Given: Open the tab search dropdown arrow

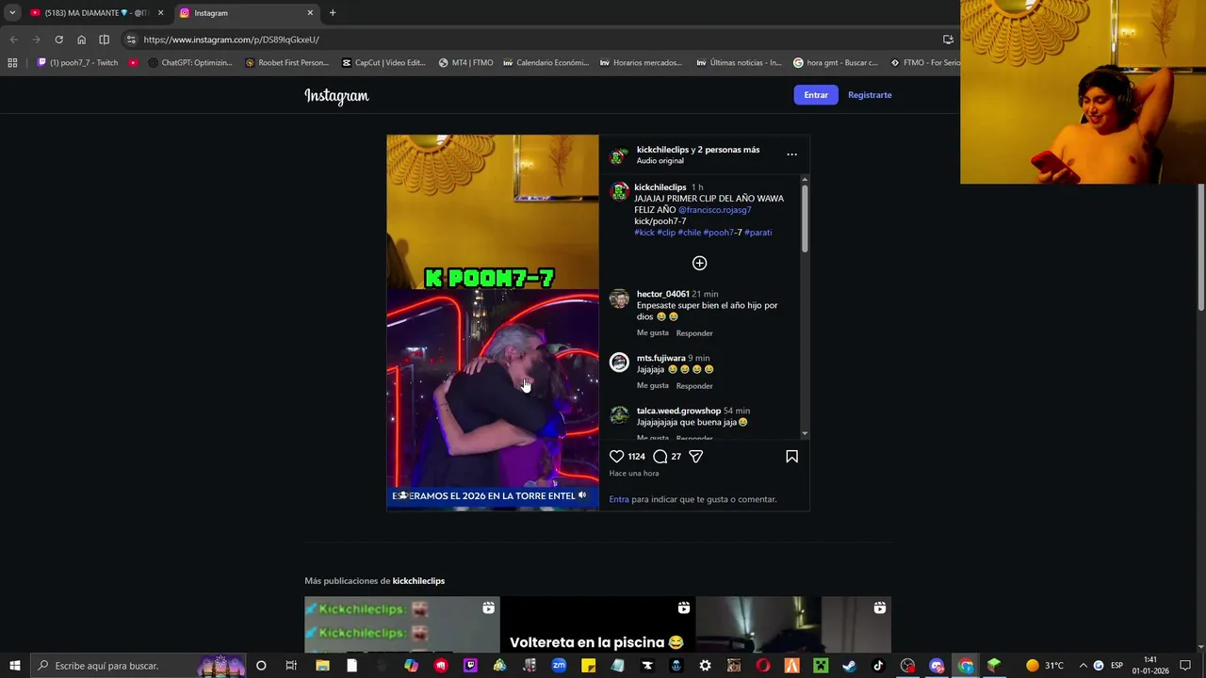Looking at the screenshot, I should tap(12, 13).
